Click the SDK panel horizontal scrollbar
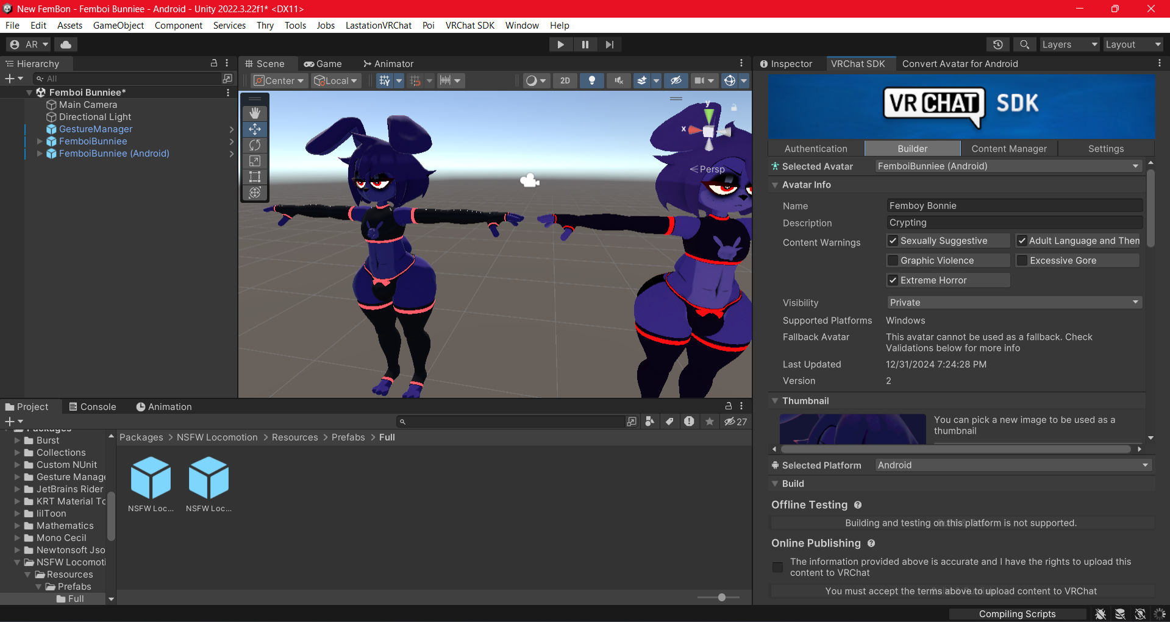Viewport: 1170px width, 622px height. click(x=956, y=449)
